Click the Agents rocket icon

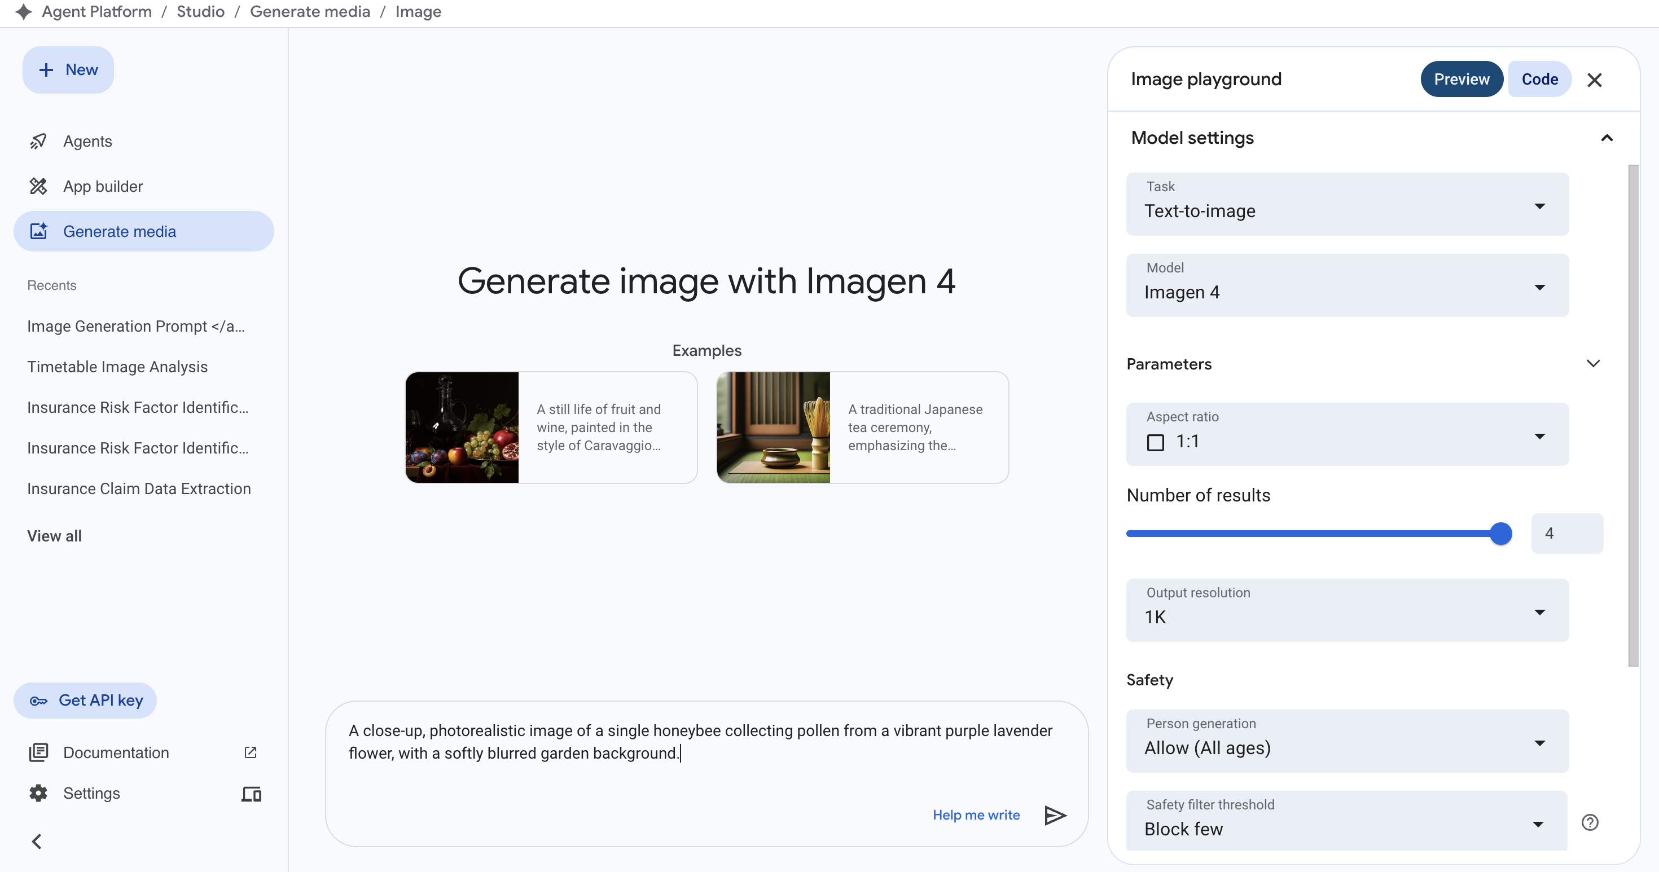tap(38, 141)
